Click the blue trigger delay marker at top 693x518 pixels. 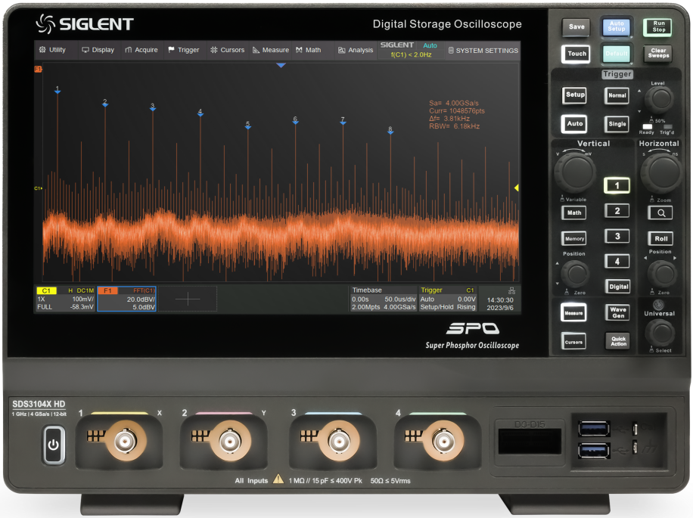click(x=281, y=65)
